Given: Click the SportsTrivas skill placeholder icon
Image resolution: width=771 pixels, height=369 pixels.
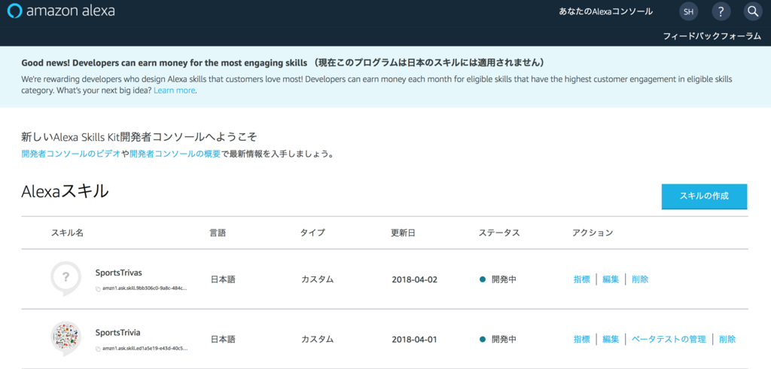Looking at the screenshot, I should [x=66, y=279].
